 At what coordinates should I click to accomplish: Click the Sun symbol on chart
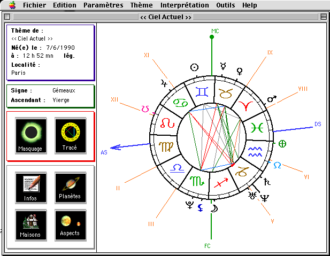pyautogui.click(x=195, y=67)
